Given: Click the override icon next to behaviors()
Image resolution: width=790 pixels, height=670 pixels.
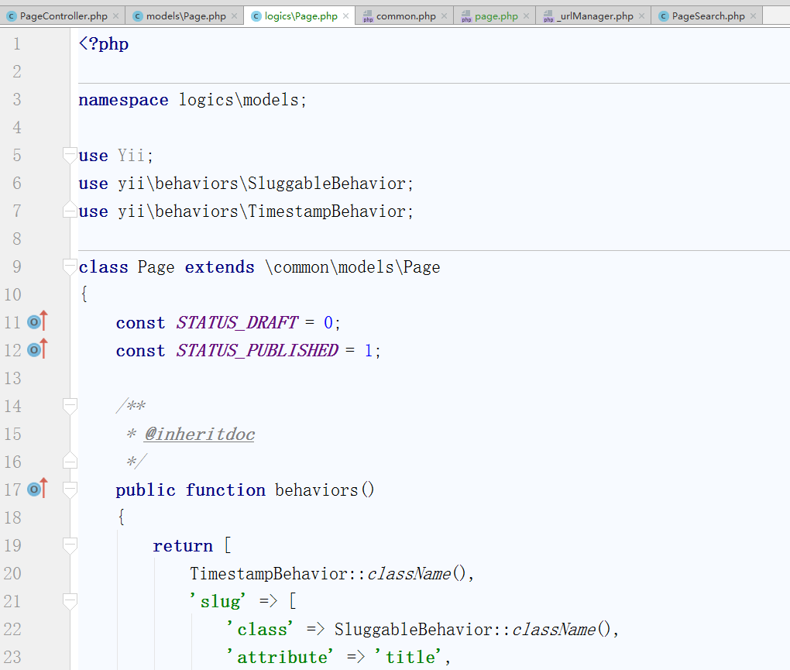Looking at the screenshot, I should tap(37, 490).
